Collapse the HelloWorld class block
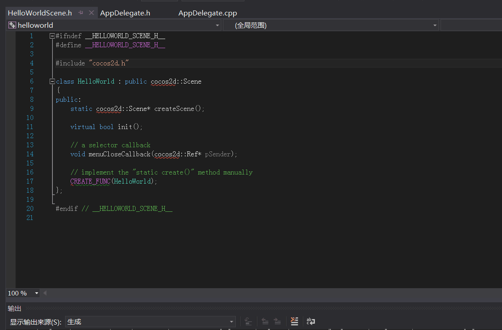 coord(52,81)
